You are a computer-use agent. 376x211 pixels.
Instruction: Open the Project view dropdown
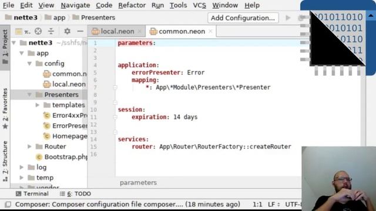point(23,31)
